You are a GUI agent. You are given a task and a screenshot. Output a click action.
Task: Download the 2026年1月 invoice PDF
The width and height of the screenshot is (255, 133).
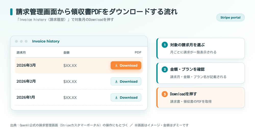pos(126,97)
